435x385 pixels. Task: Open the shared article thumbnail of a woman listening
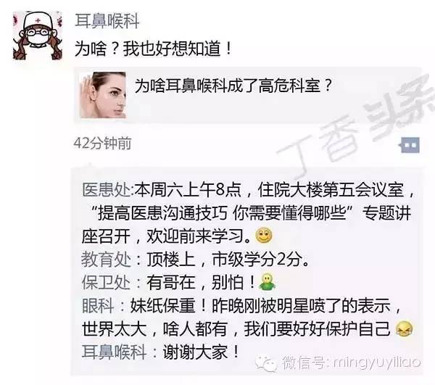pyautogui.click(x=103, y=95)
